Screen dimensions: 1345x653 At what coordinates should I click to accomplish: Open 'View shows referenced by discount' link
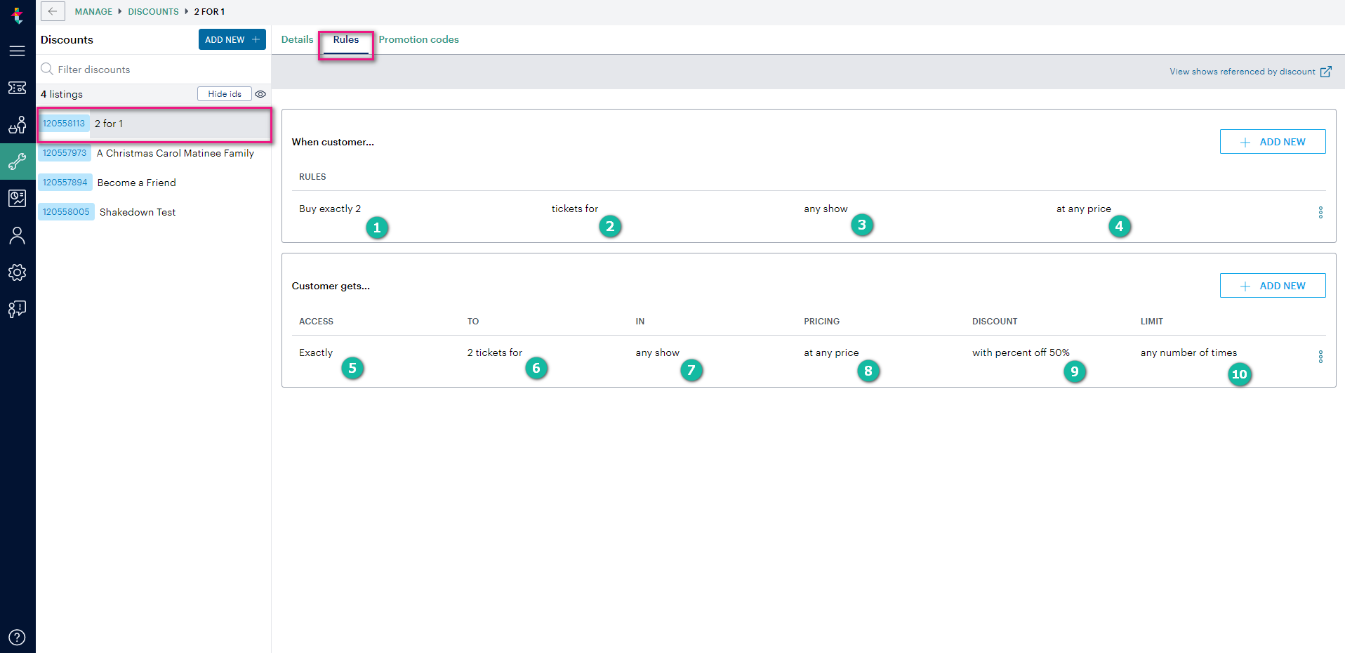[x=1242, y=71]
